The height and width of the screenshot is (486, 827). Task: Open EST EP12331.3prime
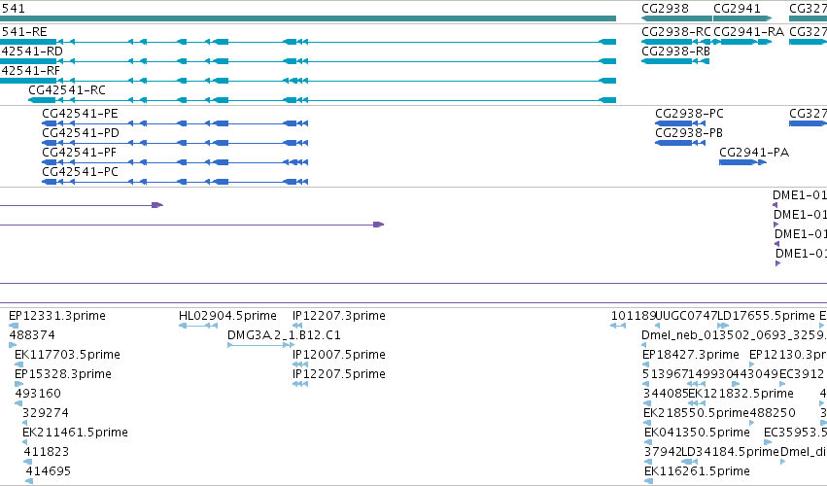coord(57,316)
